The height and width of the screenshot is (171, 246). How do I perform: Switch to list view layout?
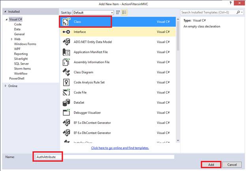pyautogui.click(x=124, y=12)
